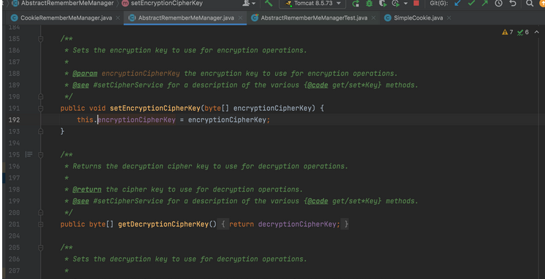The height and width of the screenshot is (279, 545).
Task: Click Git Commit green checkmark
Action: click(471, 3)
